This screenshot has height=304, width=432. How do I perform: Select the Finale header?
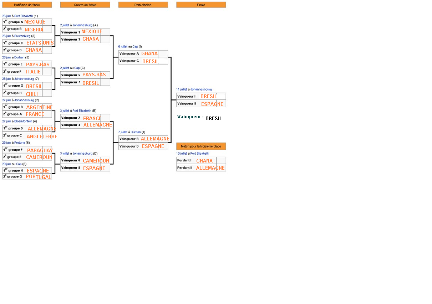coord(201,5)
